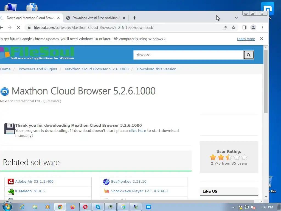The width and height of the screenshot is (281, 211).
Task: Click the Shockwave Player icon
Action: 106,191
